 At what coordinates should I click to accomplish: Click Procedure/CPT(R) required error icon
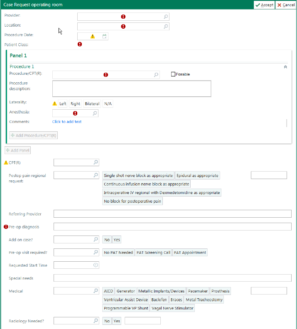tap(106, 75)
